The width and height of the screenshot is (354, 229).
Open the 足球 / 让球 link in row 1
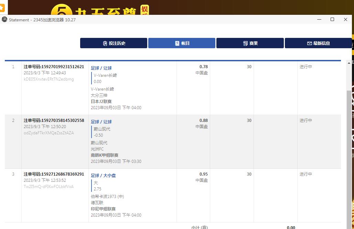click(101, 68)
